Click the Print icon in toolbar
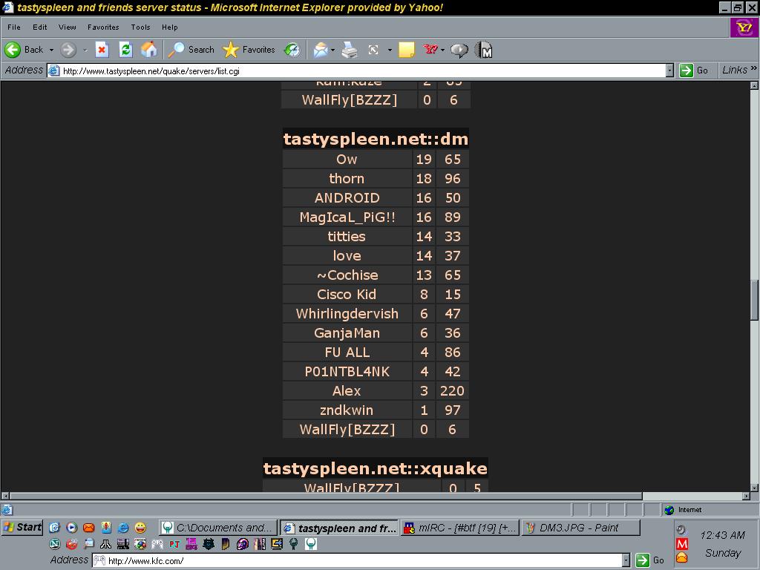The width and height of the screenshot is (760, 570). pos(350,50)
